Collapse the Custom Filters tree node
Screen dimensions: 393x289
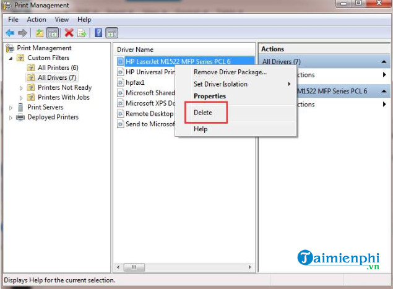click(x=11, y=58)
